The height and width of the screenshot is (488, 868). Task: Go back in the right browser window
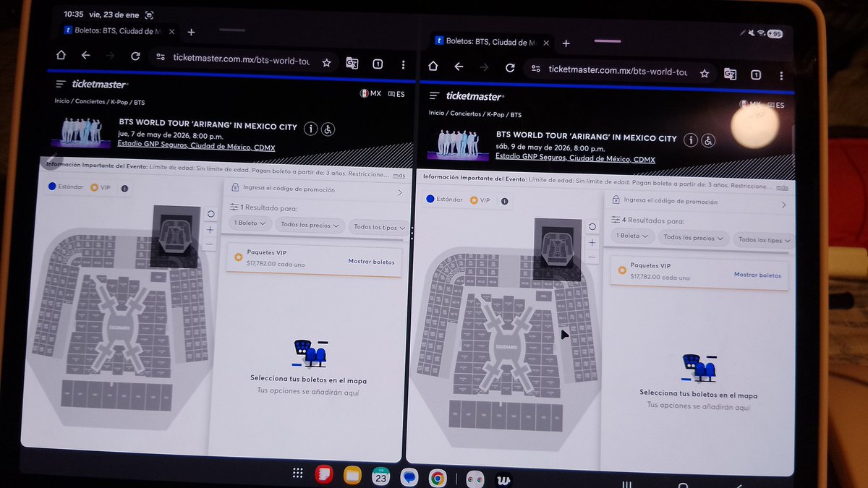[x=459, y=67]
